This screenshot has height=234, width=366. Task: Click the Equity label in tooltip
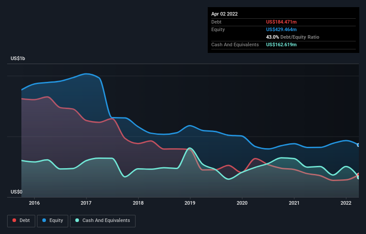point(218,29)
